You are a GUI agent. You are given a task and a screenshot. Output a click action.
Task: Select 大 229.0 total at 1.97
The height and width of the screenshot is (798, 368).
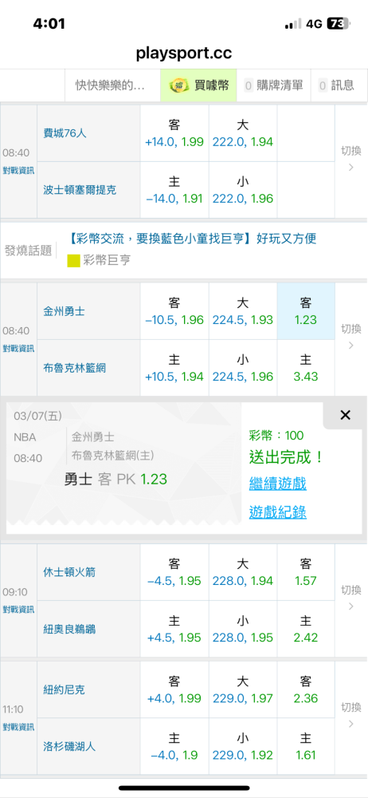tap(243, 689)
